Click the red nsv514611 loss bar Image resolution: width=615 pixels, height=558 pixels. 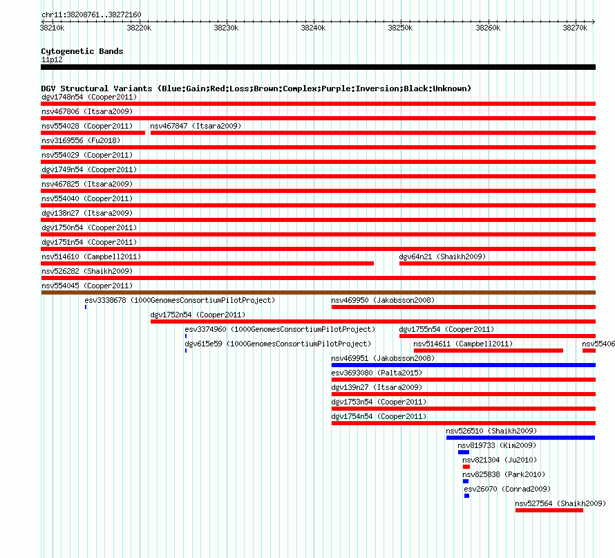[489, 351]
